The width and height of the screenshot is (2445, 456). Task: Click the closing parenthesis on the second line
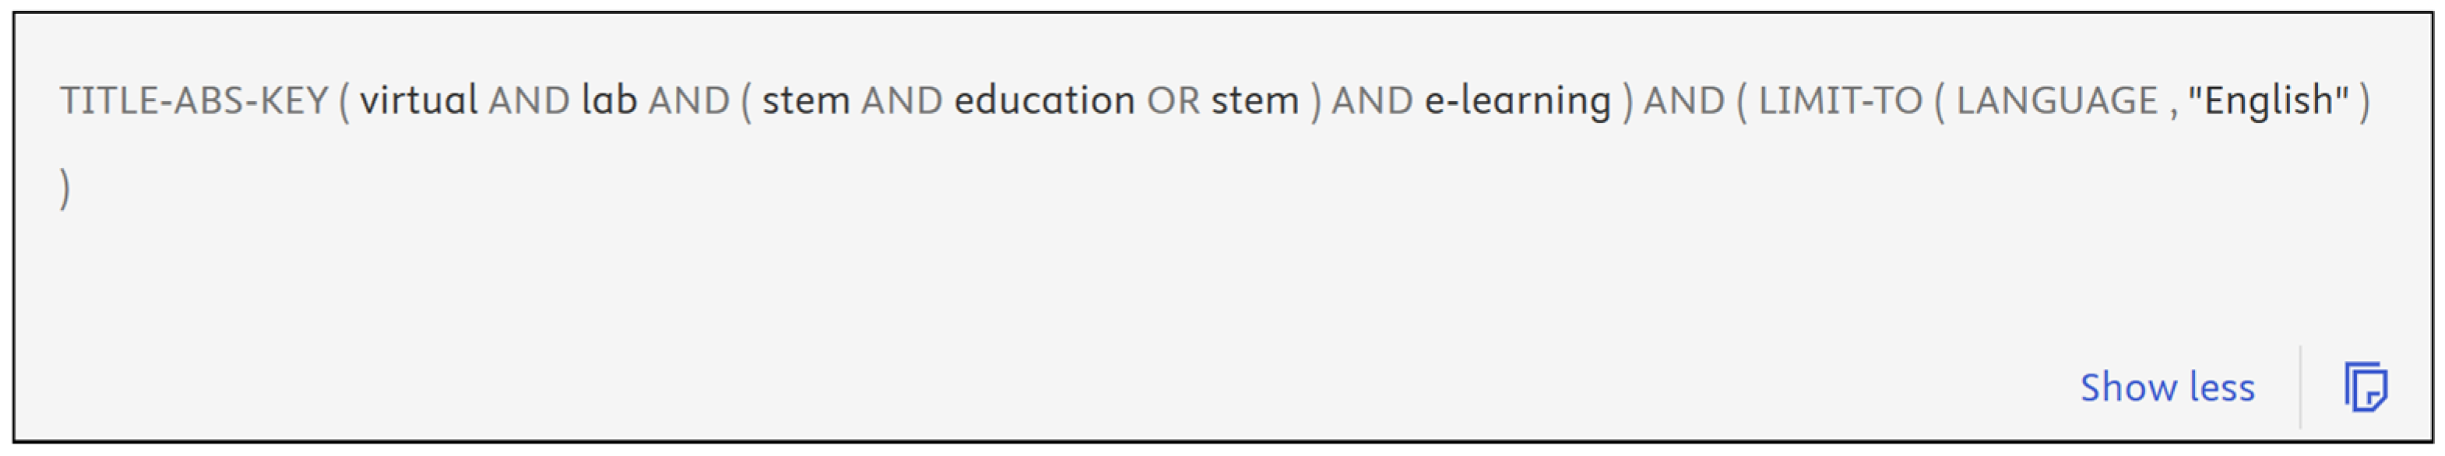pyautogui.click(x=65, y=188)
